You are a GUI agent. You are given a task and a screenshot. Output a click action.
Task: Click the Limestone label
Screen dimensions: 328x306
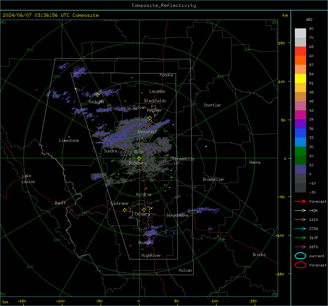[x=69, y=140]
